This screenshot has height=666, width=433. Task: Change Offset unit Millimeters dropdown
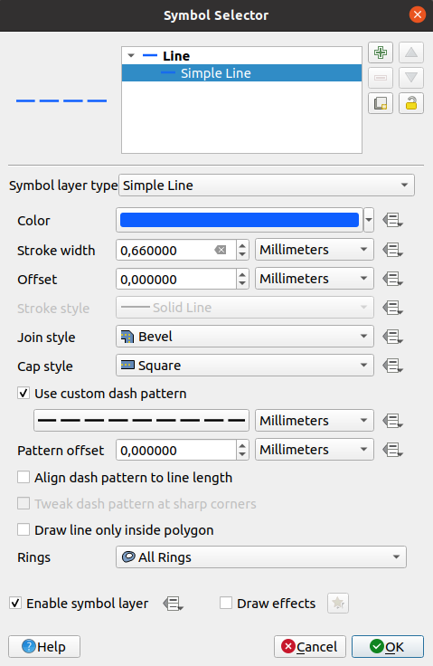315,278
